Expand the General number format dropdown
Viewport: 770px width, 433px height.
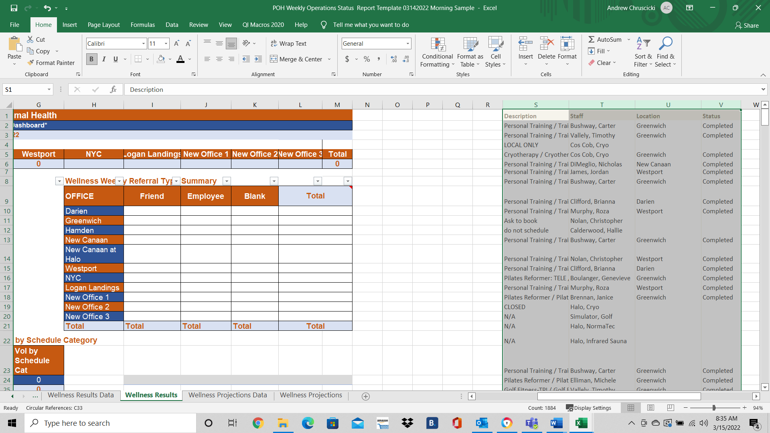click(x=407, y=43)
